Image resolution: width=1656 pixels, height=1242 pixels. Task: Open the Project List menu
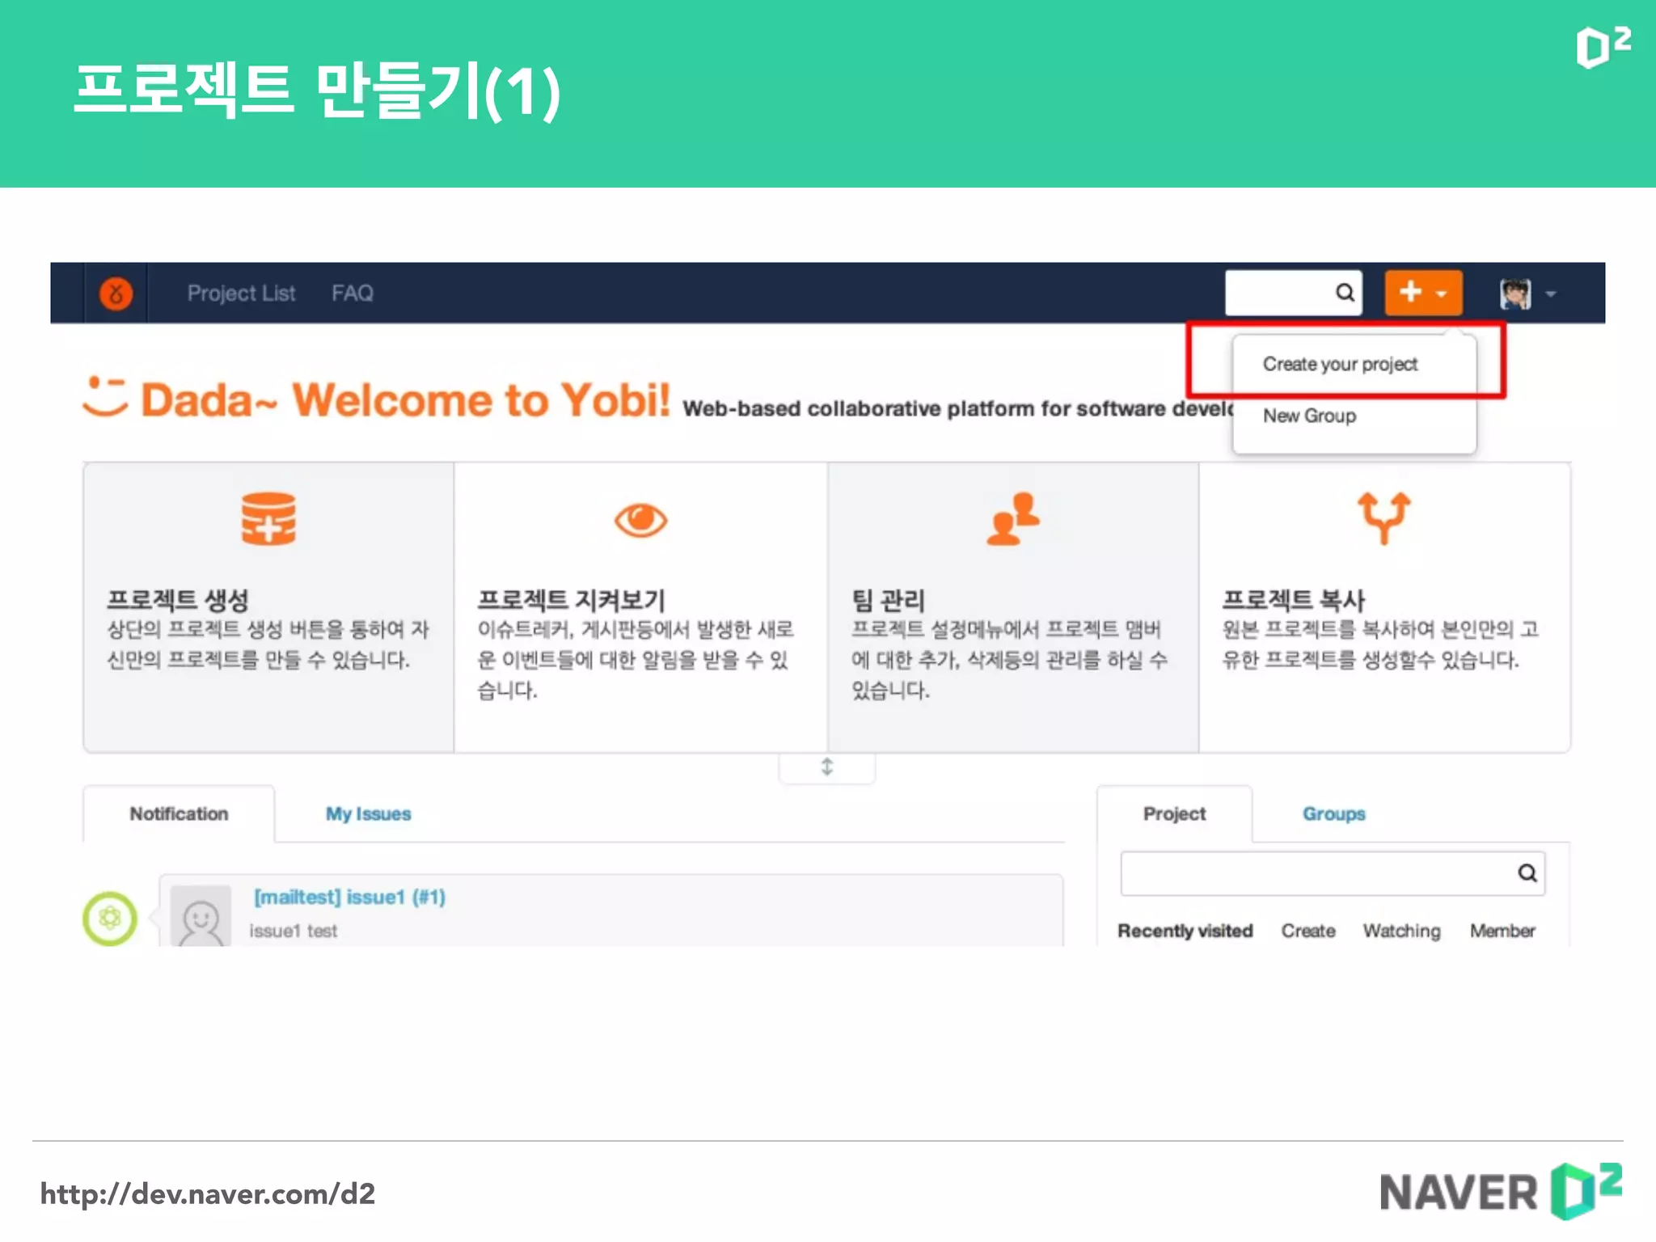pos(241,293)
